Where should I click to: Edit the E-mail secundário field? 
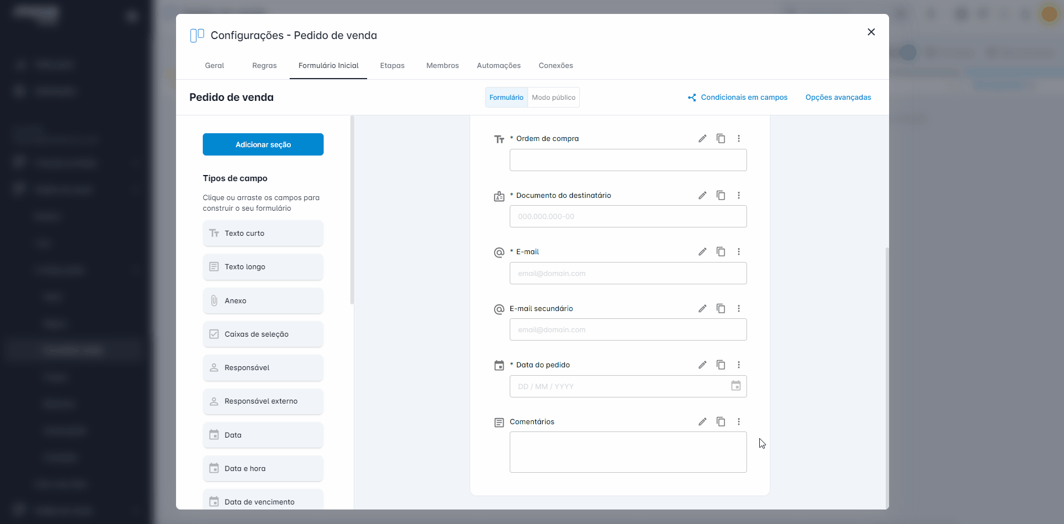coord(702,308)
